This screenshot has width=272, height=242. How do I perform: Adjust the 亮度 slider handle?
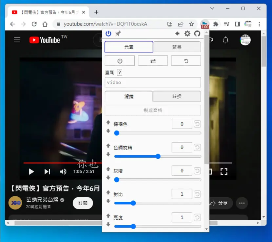pos(133,226)
